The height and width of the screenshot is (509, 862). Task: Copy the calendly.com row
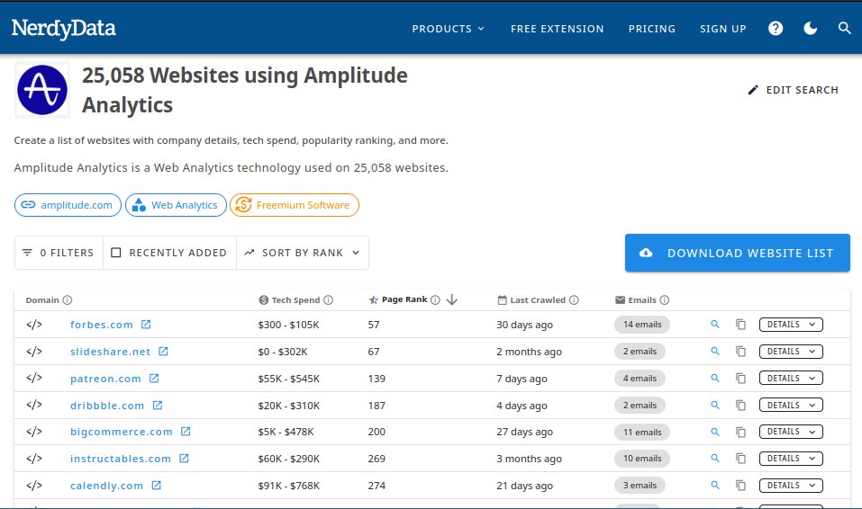click(741, 486)
